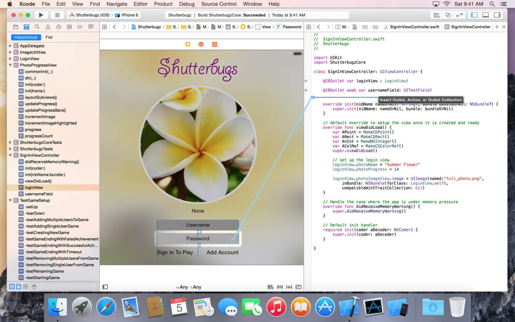Screen dimensions: 515x322
Task: Switch to the Version editor
Action: coord(459,15)
